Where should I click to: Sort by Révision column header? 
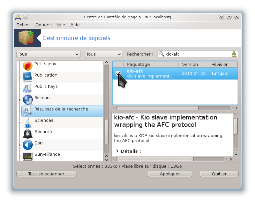223,64
